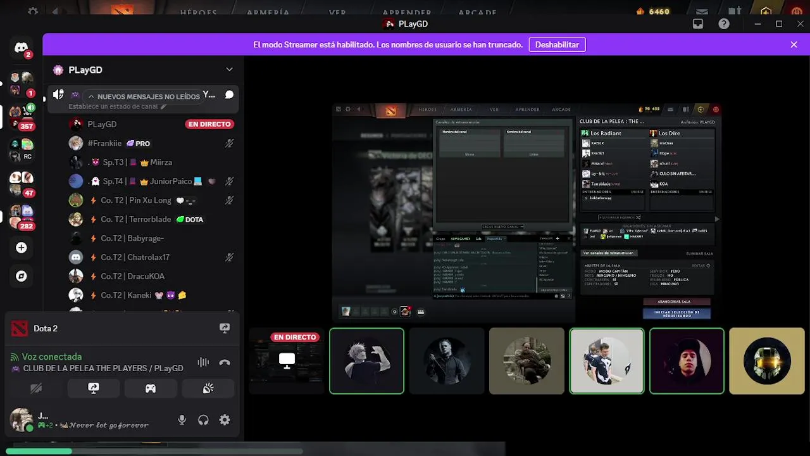810x456 pixels.
Task: Start an activity with game controller icon
Action: click(x=151, y=388)
